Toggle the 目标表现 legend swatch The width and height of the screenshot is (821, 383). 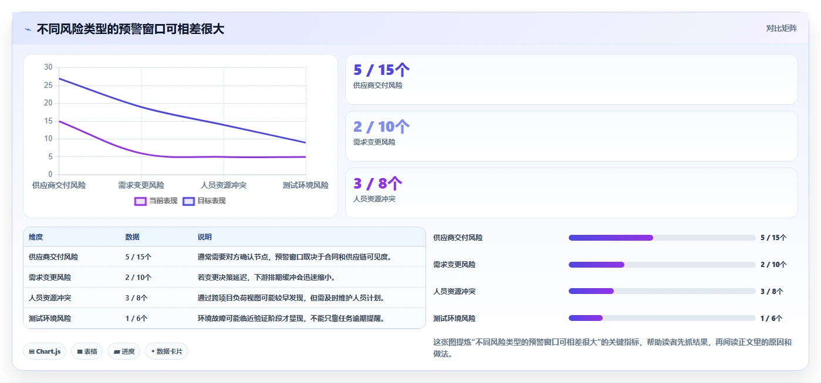[x=188, y=201]
